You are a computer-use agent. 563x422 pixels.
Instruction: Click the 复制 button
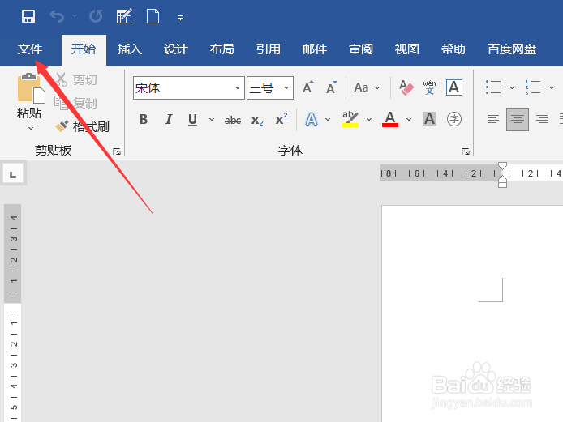[x=75, y=103]
